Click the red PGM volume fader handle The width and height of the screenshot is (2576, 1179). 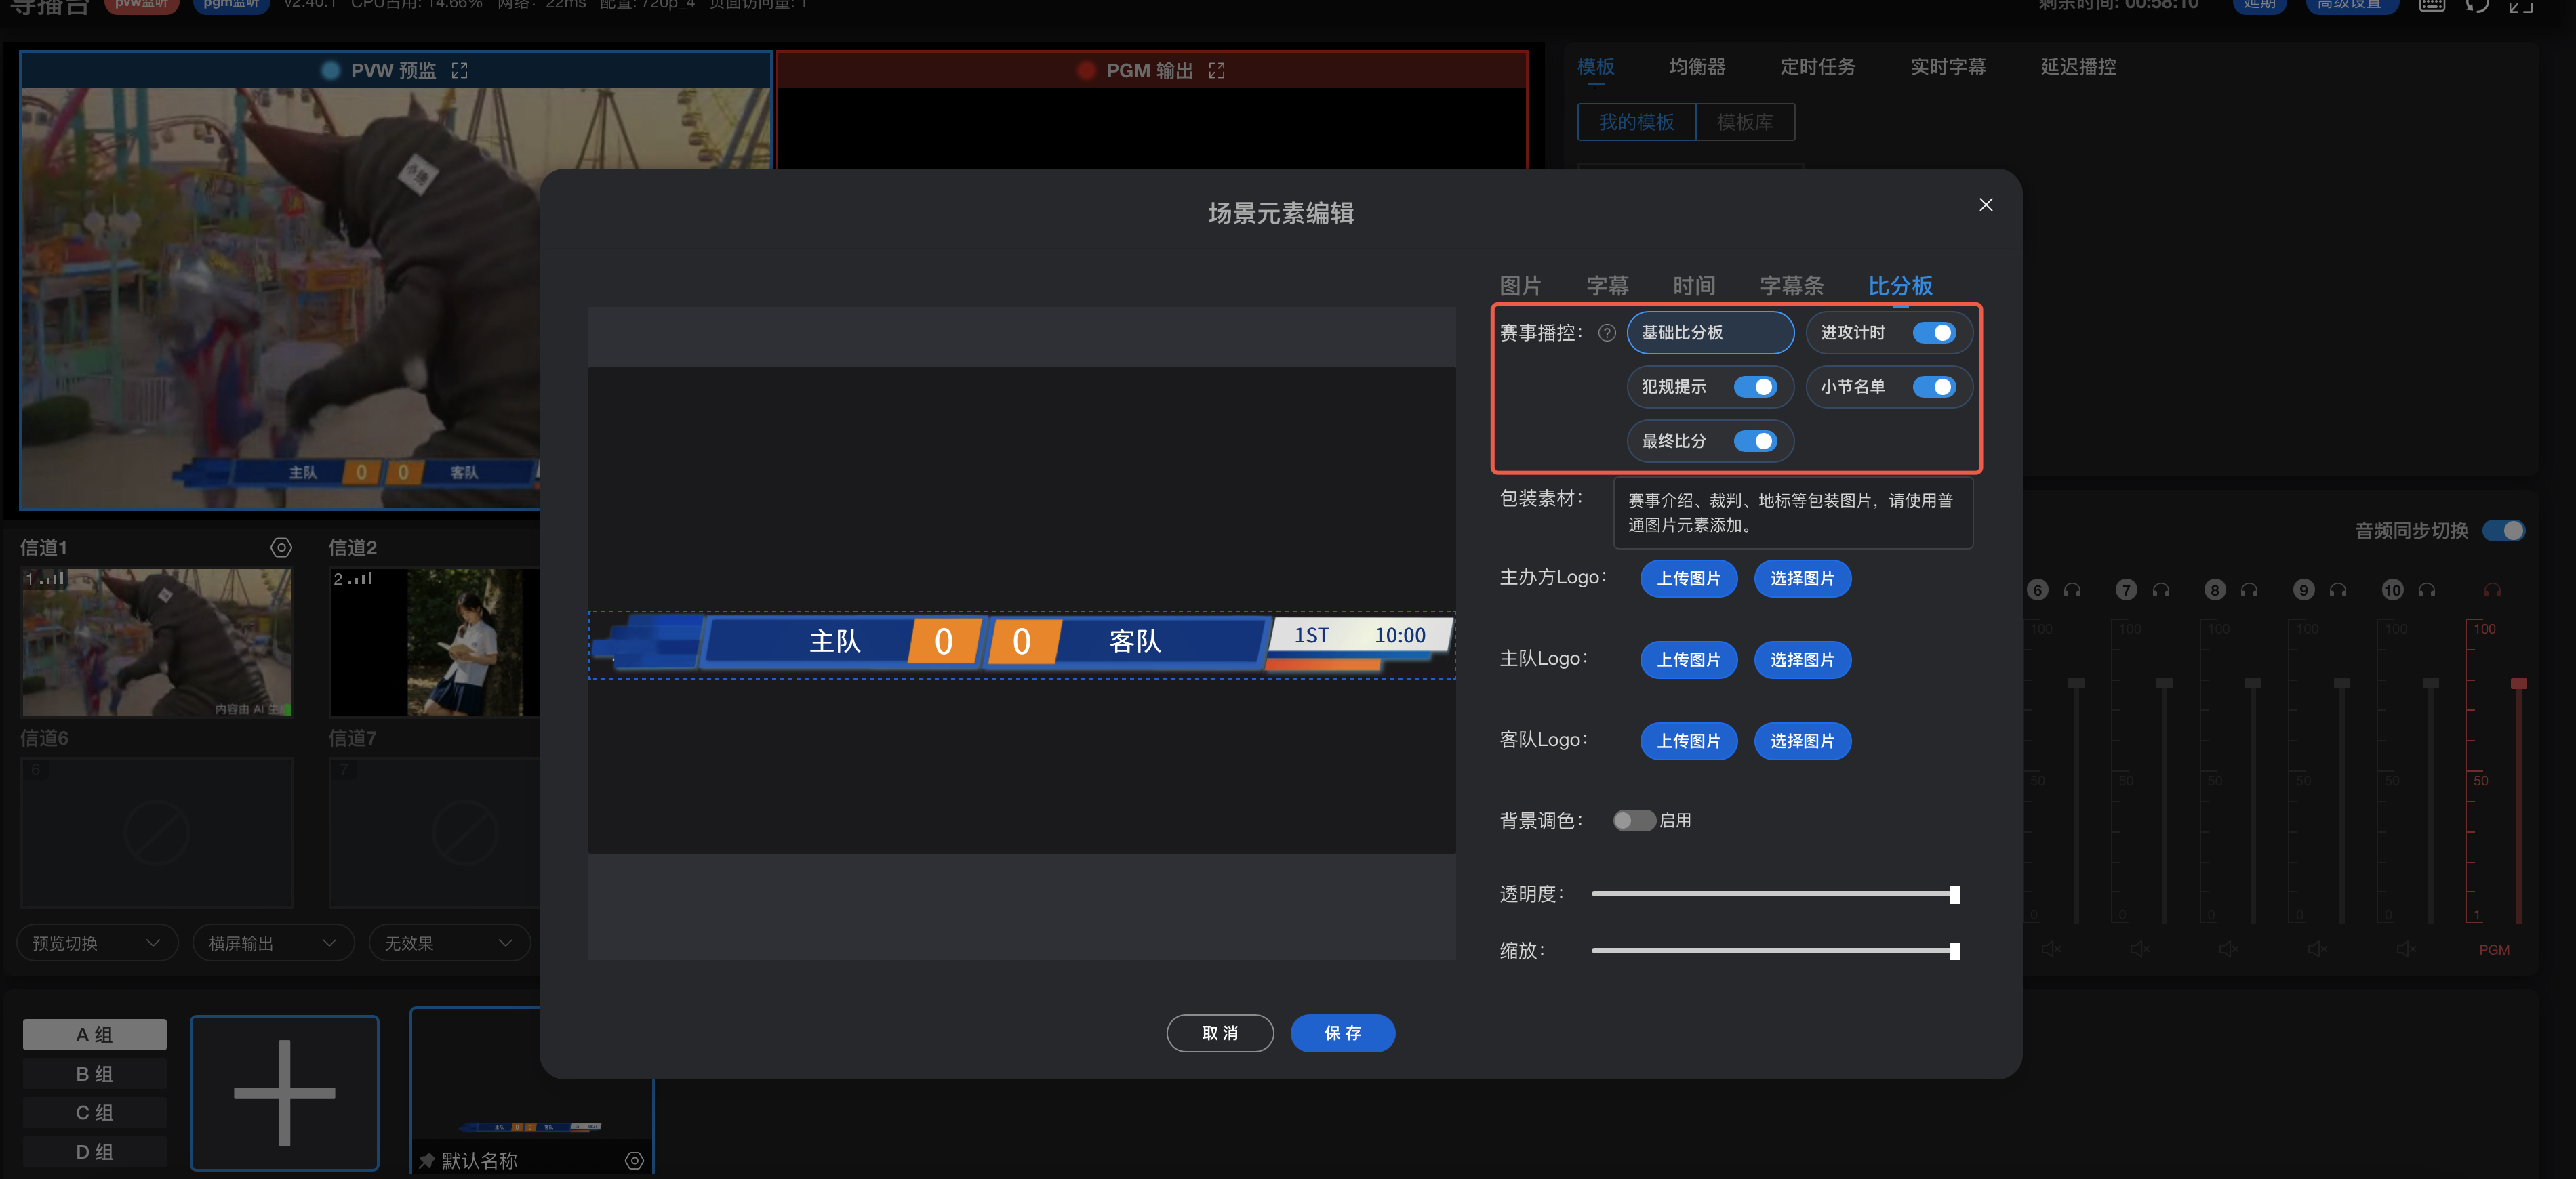2519,684
